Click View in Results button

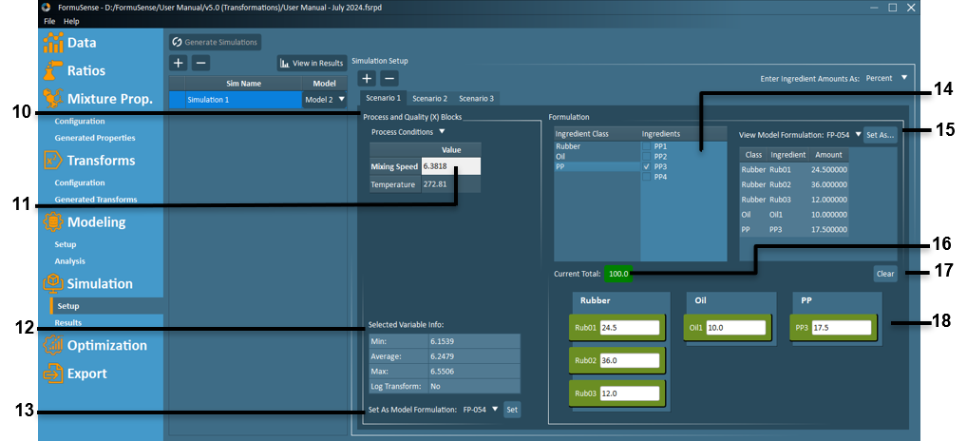(x=312, y=63)
